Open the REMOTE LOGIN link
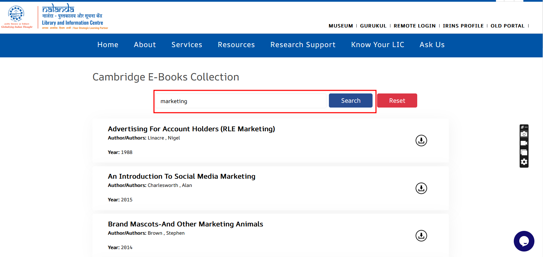This screenshot has width=543, height=257. point(414,26)
